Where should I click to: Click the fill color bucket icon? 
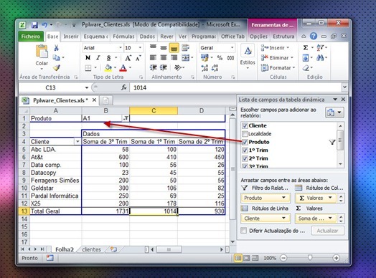pos(108,68)
